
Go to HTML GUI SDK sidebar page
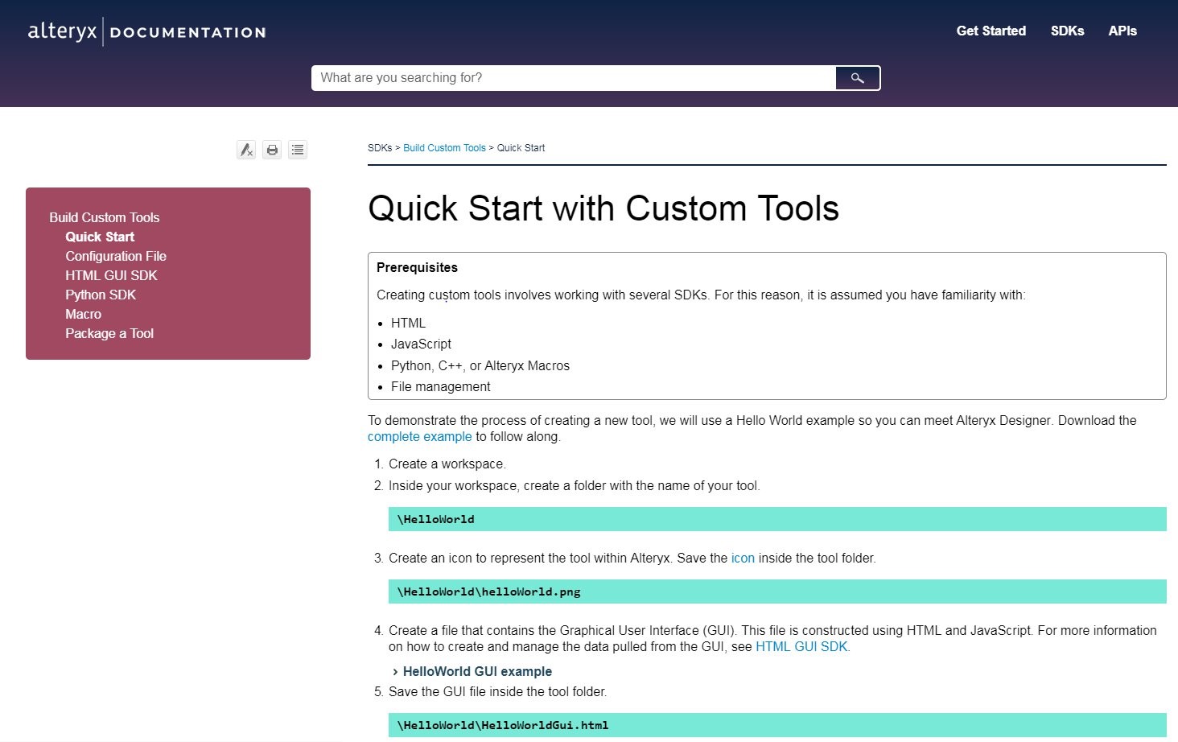(111, 275)
